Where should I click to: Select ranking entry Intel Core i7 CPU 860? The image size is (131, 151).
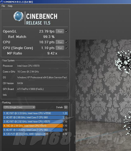pos(35,117)
